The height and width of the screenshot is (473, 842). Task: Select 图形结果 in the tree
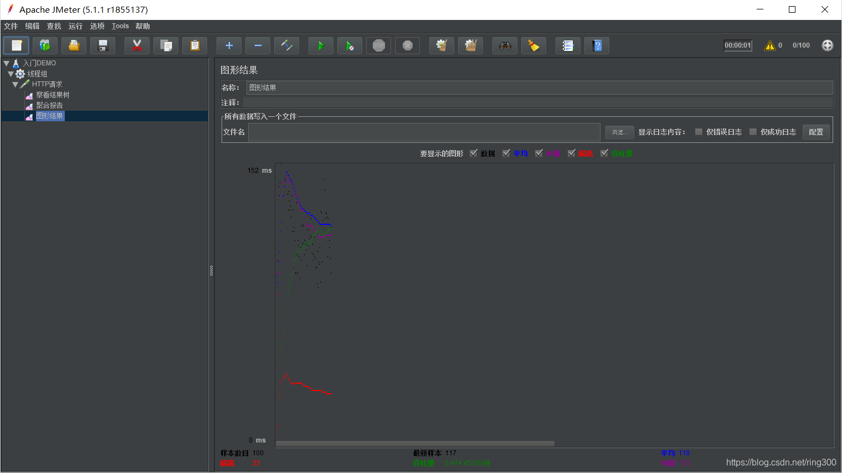click(x=50, y=116)
